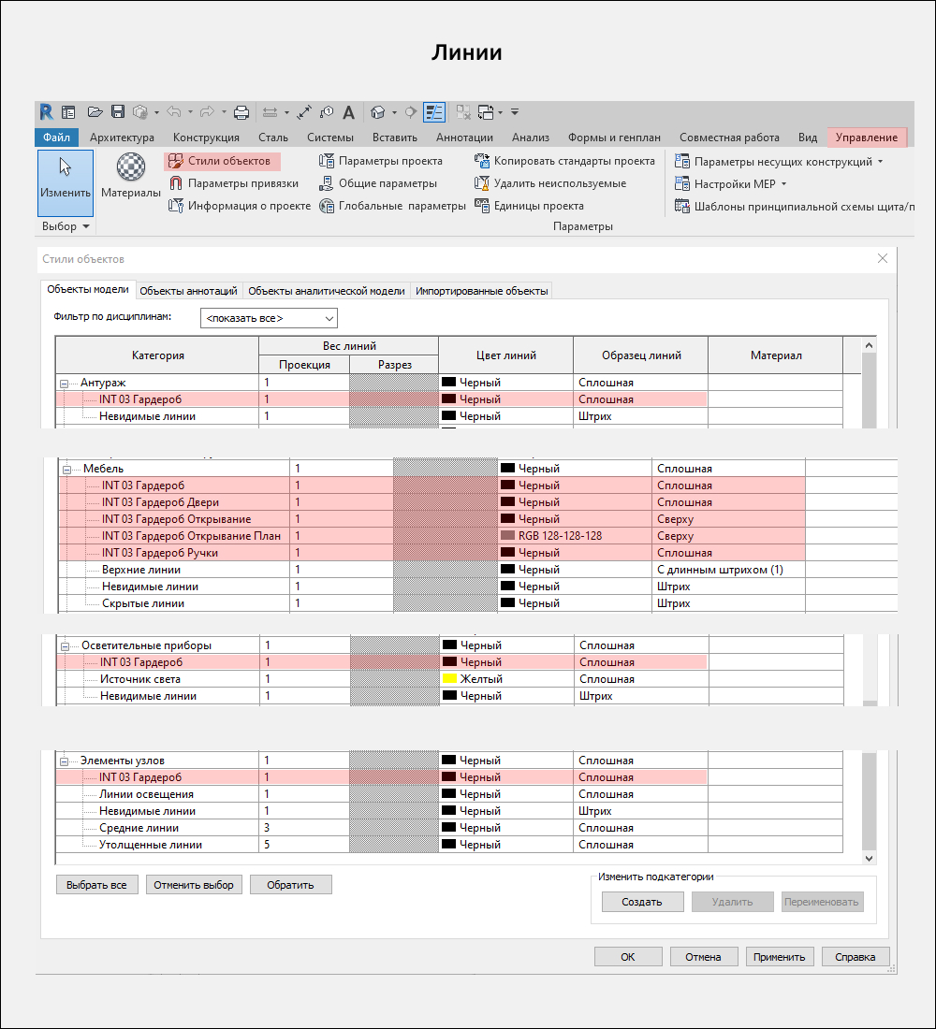The height and width of the screenshot is (1029, 936).
Task: Open Информация о проекте
Action: point(240,206)
